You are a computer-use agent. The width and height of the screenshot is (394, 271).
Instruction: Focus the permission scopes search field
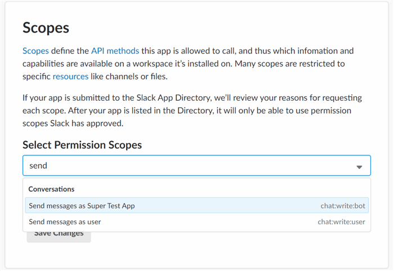(x=197, y=166)
